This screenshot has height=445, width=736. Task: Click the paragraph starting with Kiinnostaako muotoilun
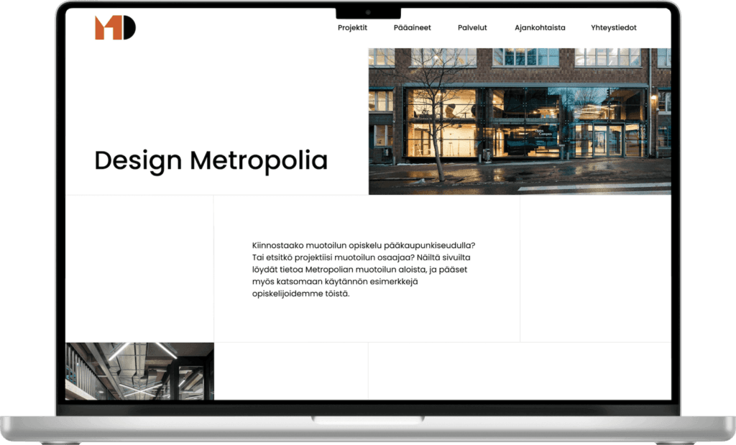click(x=364, y=270)
